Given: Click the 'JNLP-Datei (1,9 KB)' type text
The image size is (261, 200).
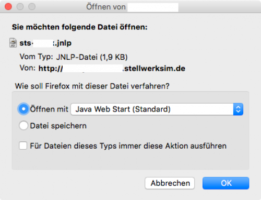Looking at the screenshot, I should point(92,57).
